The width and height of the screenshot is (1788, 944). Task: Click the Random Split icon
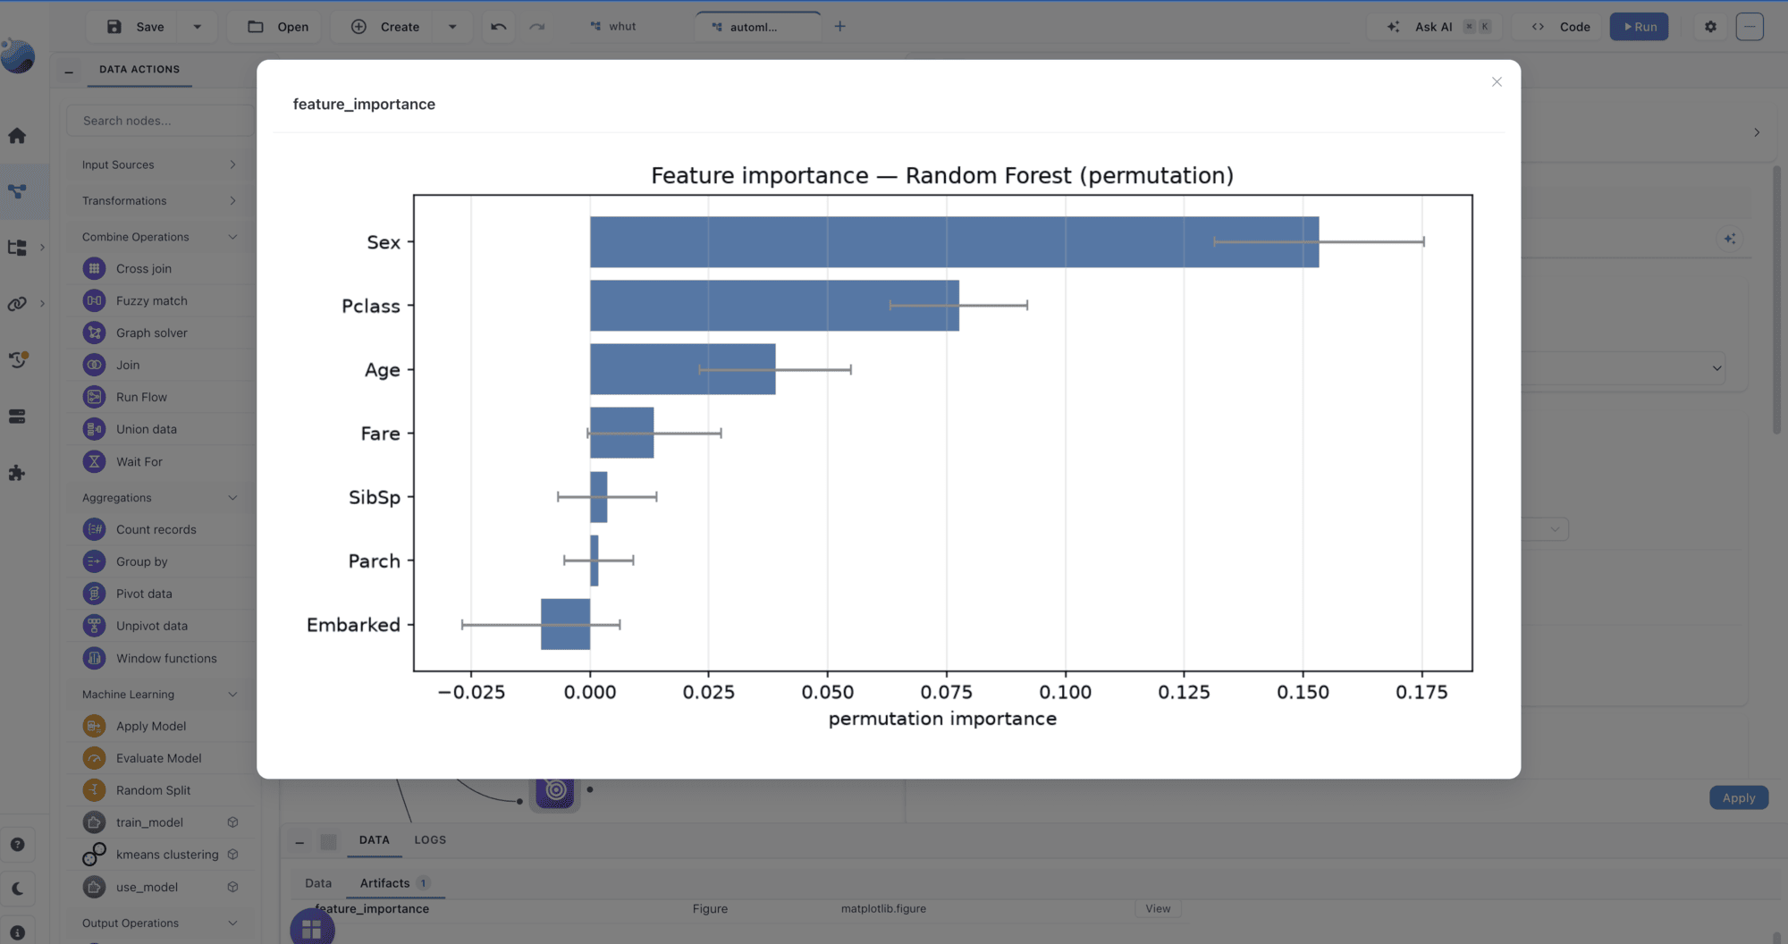[94, 790]
